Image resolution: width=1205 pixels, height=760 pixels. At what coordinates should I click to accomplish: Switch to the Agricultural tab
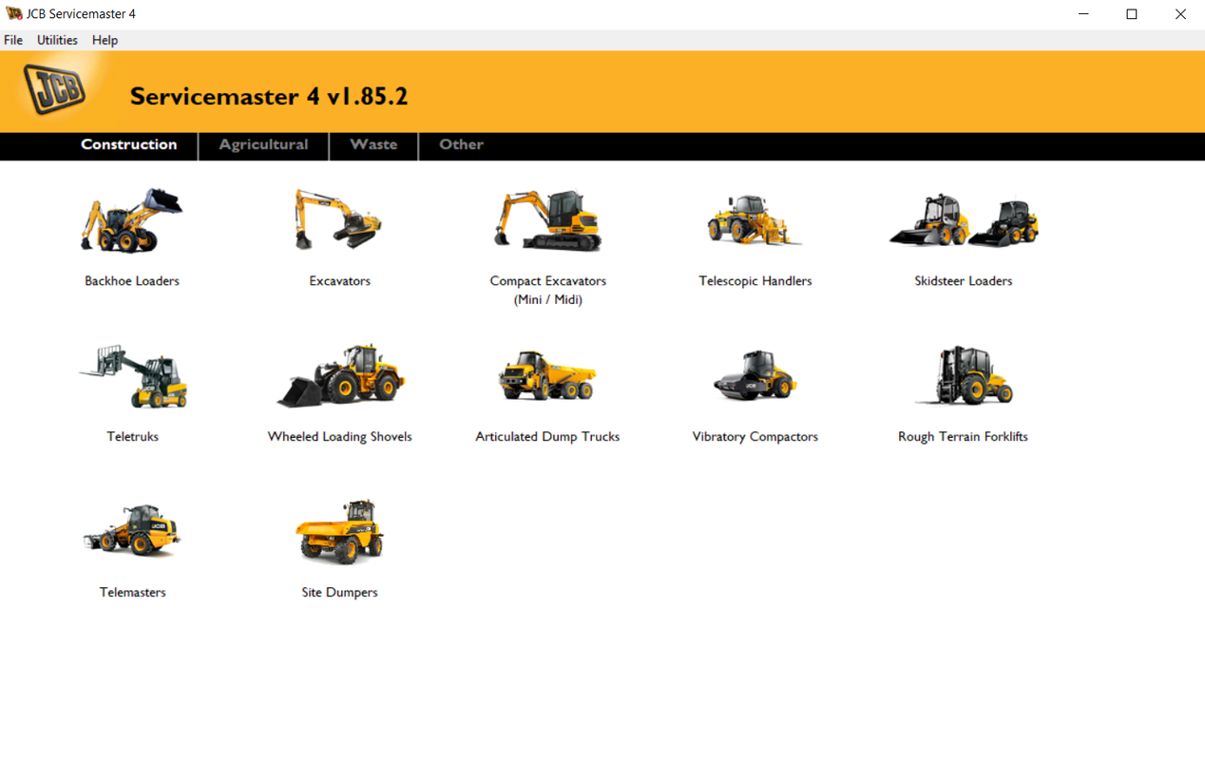263,144
